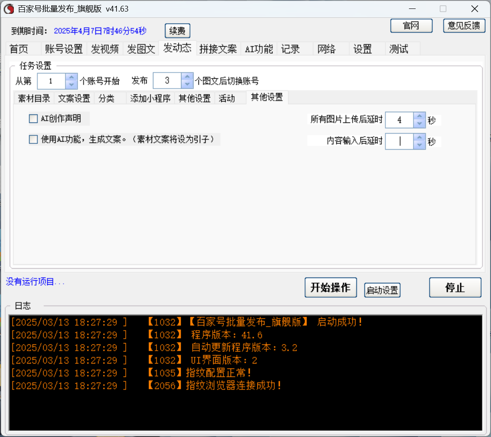The image size is (491, 437).
Task: Open 素材目录 sub-tab
Action: 34,98
